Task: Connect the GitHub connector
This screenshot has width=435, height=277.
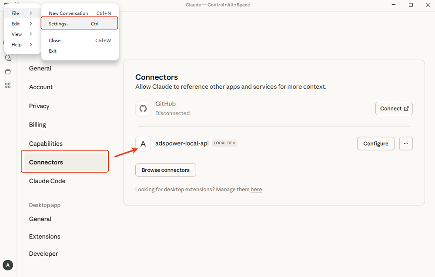Action: 394,109
